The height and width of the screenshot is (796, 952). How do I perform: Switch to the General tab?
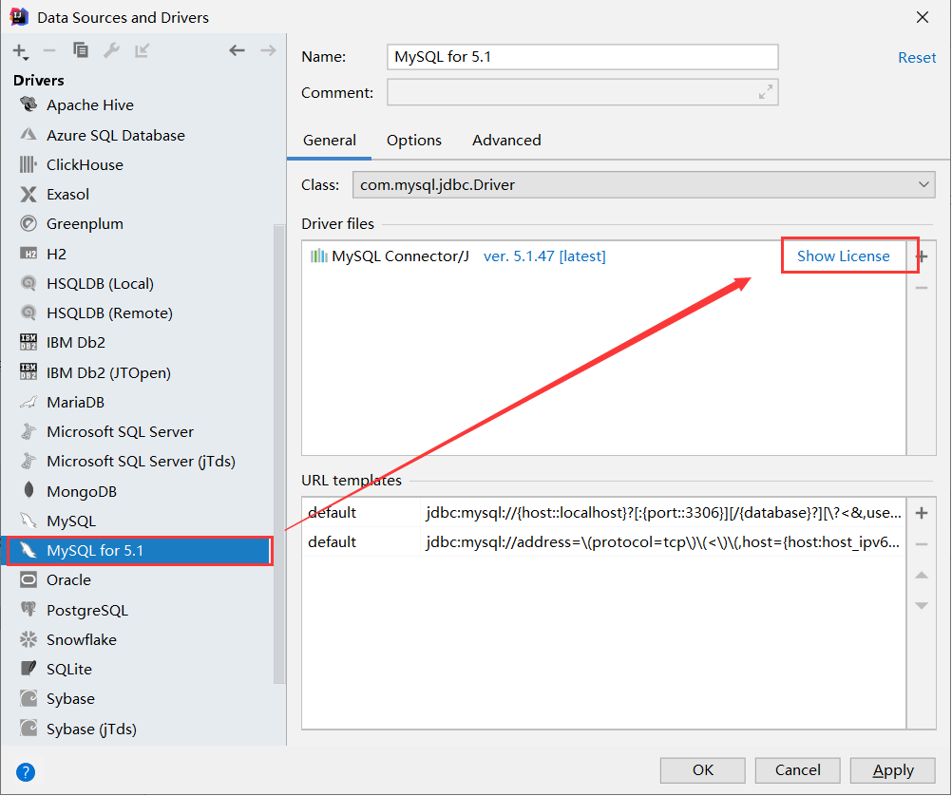tap(329, 141)
